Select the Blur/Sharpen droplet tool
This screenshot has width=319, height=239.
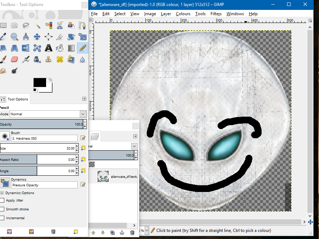click(82, 59)
